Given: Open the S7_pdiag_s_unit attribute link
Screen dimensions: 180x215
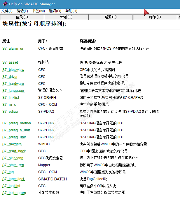Looking at the screenshot, I should (x=16, y=130).
